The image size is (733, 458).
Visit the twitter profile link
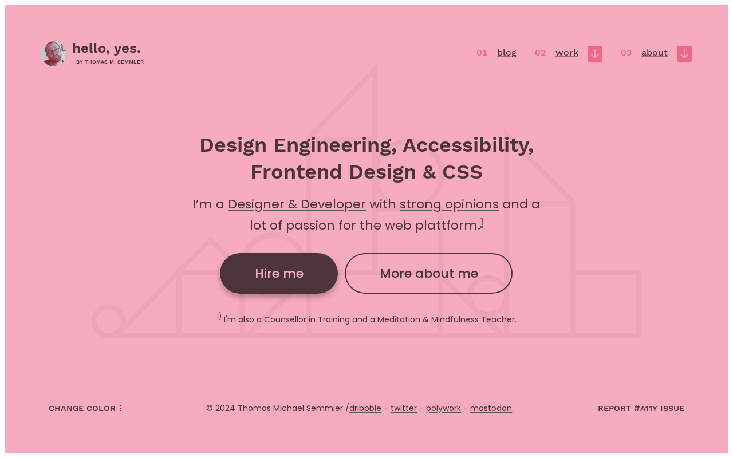point(404,409)
